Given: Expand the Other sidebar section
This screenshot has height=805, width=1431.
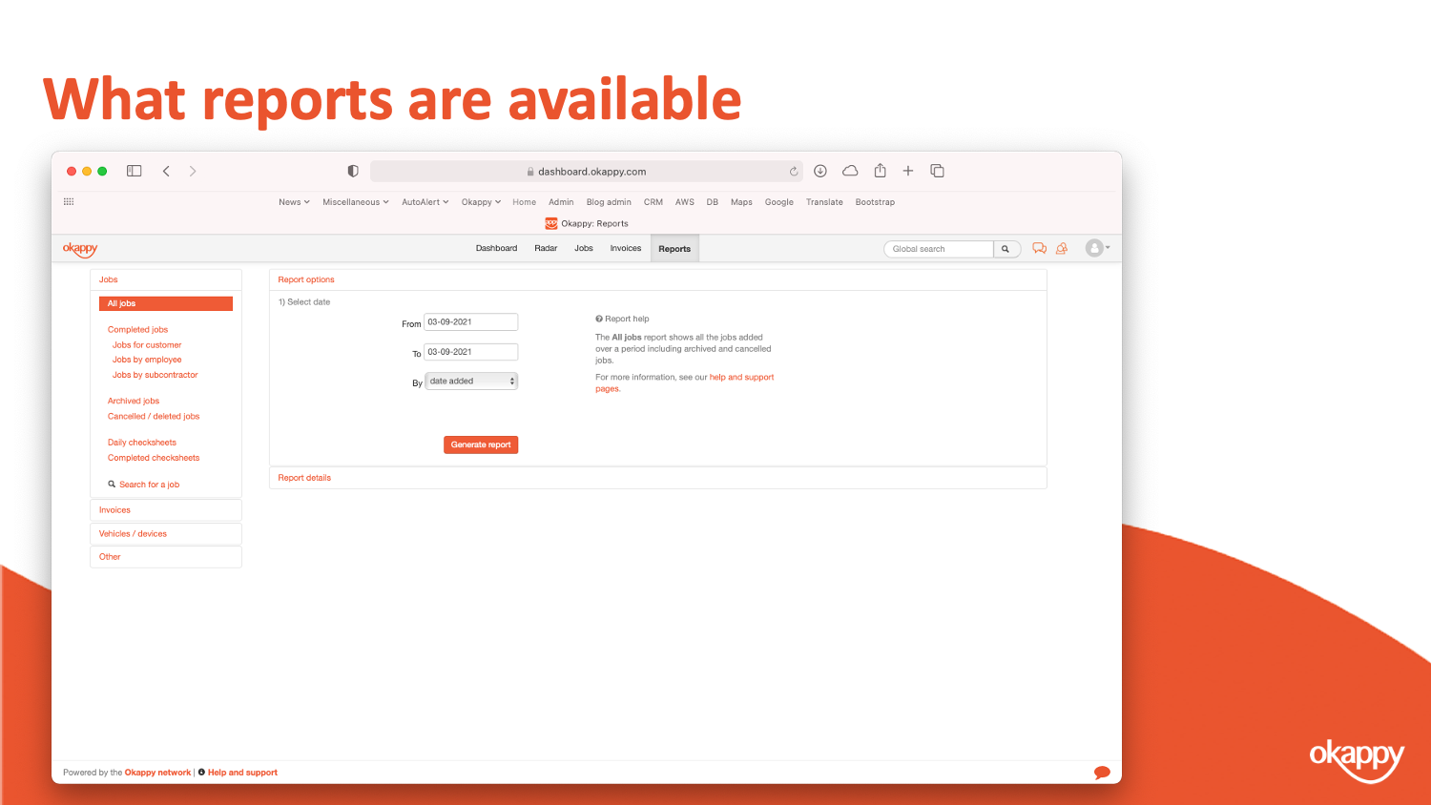Looking at the screenshot, I should click(x=166, y=557).
